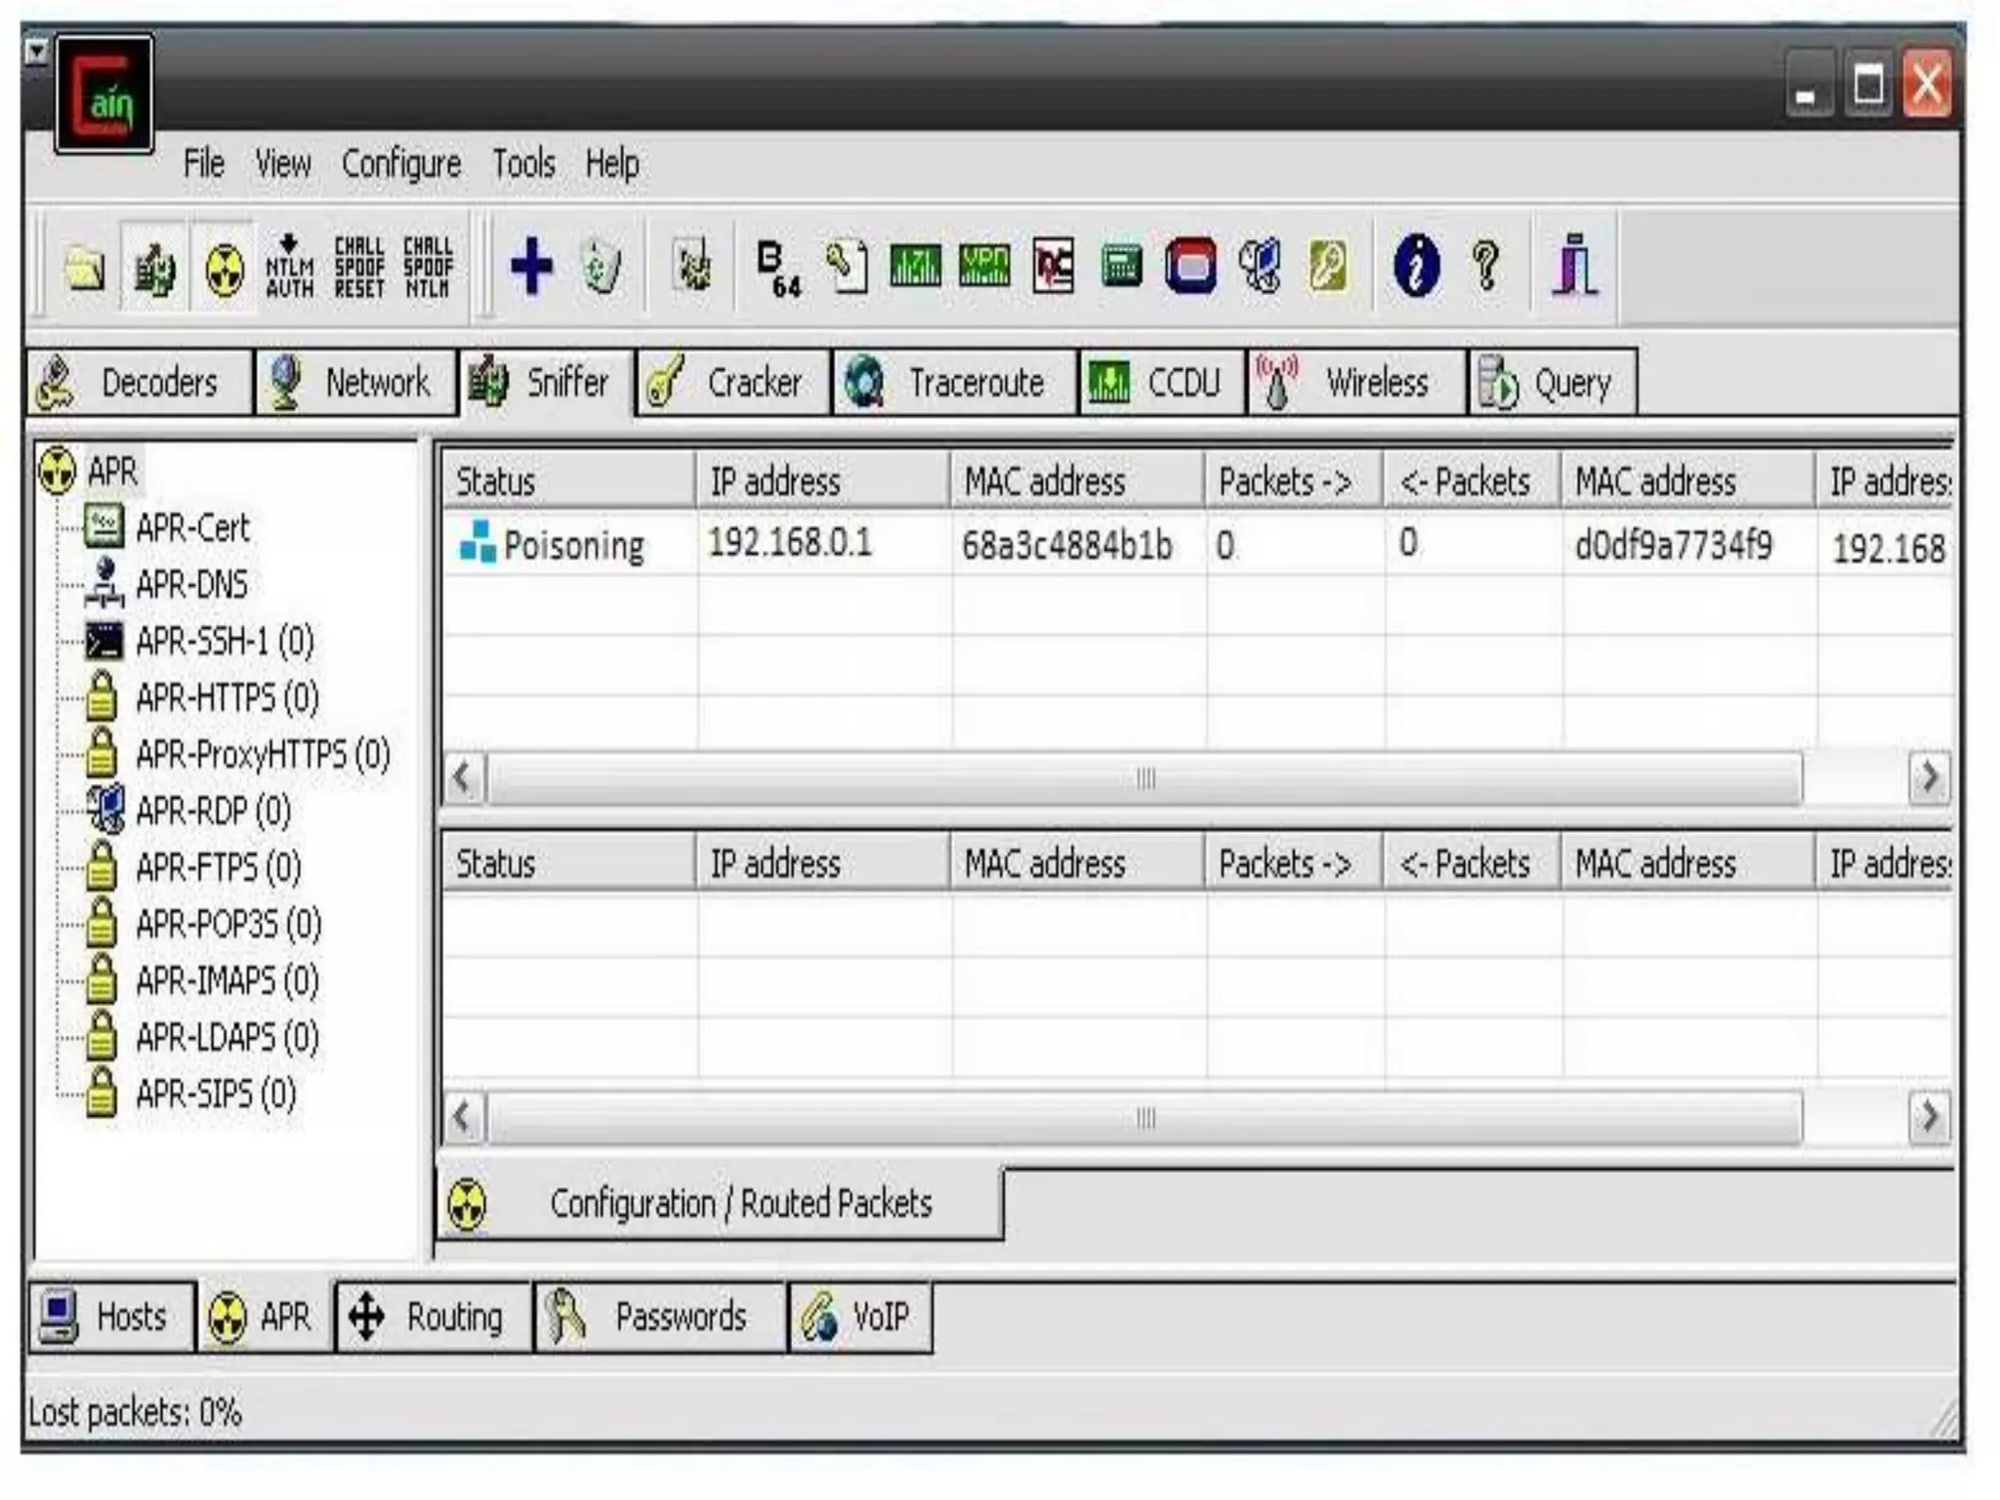Image resolution: width=2000 pixels, height=1500 pixels.
Task: Select APR-DNS in the tree
Action: [191, 585]
